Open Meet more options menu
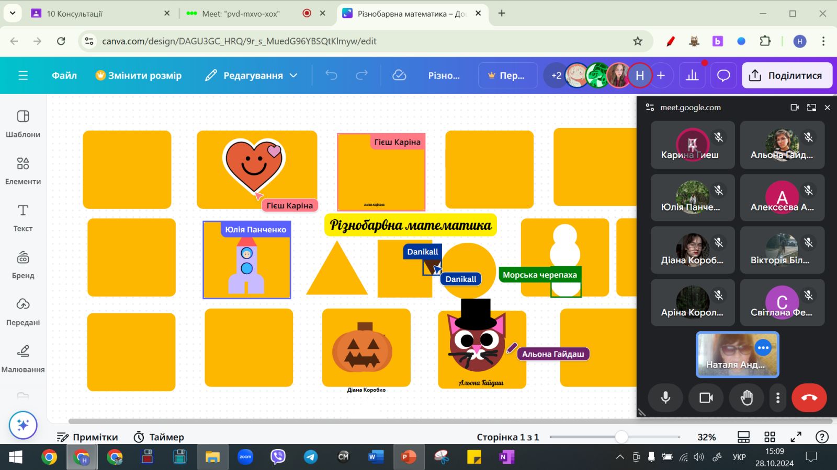 click(x=778, y=398)
